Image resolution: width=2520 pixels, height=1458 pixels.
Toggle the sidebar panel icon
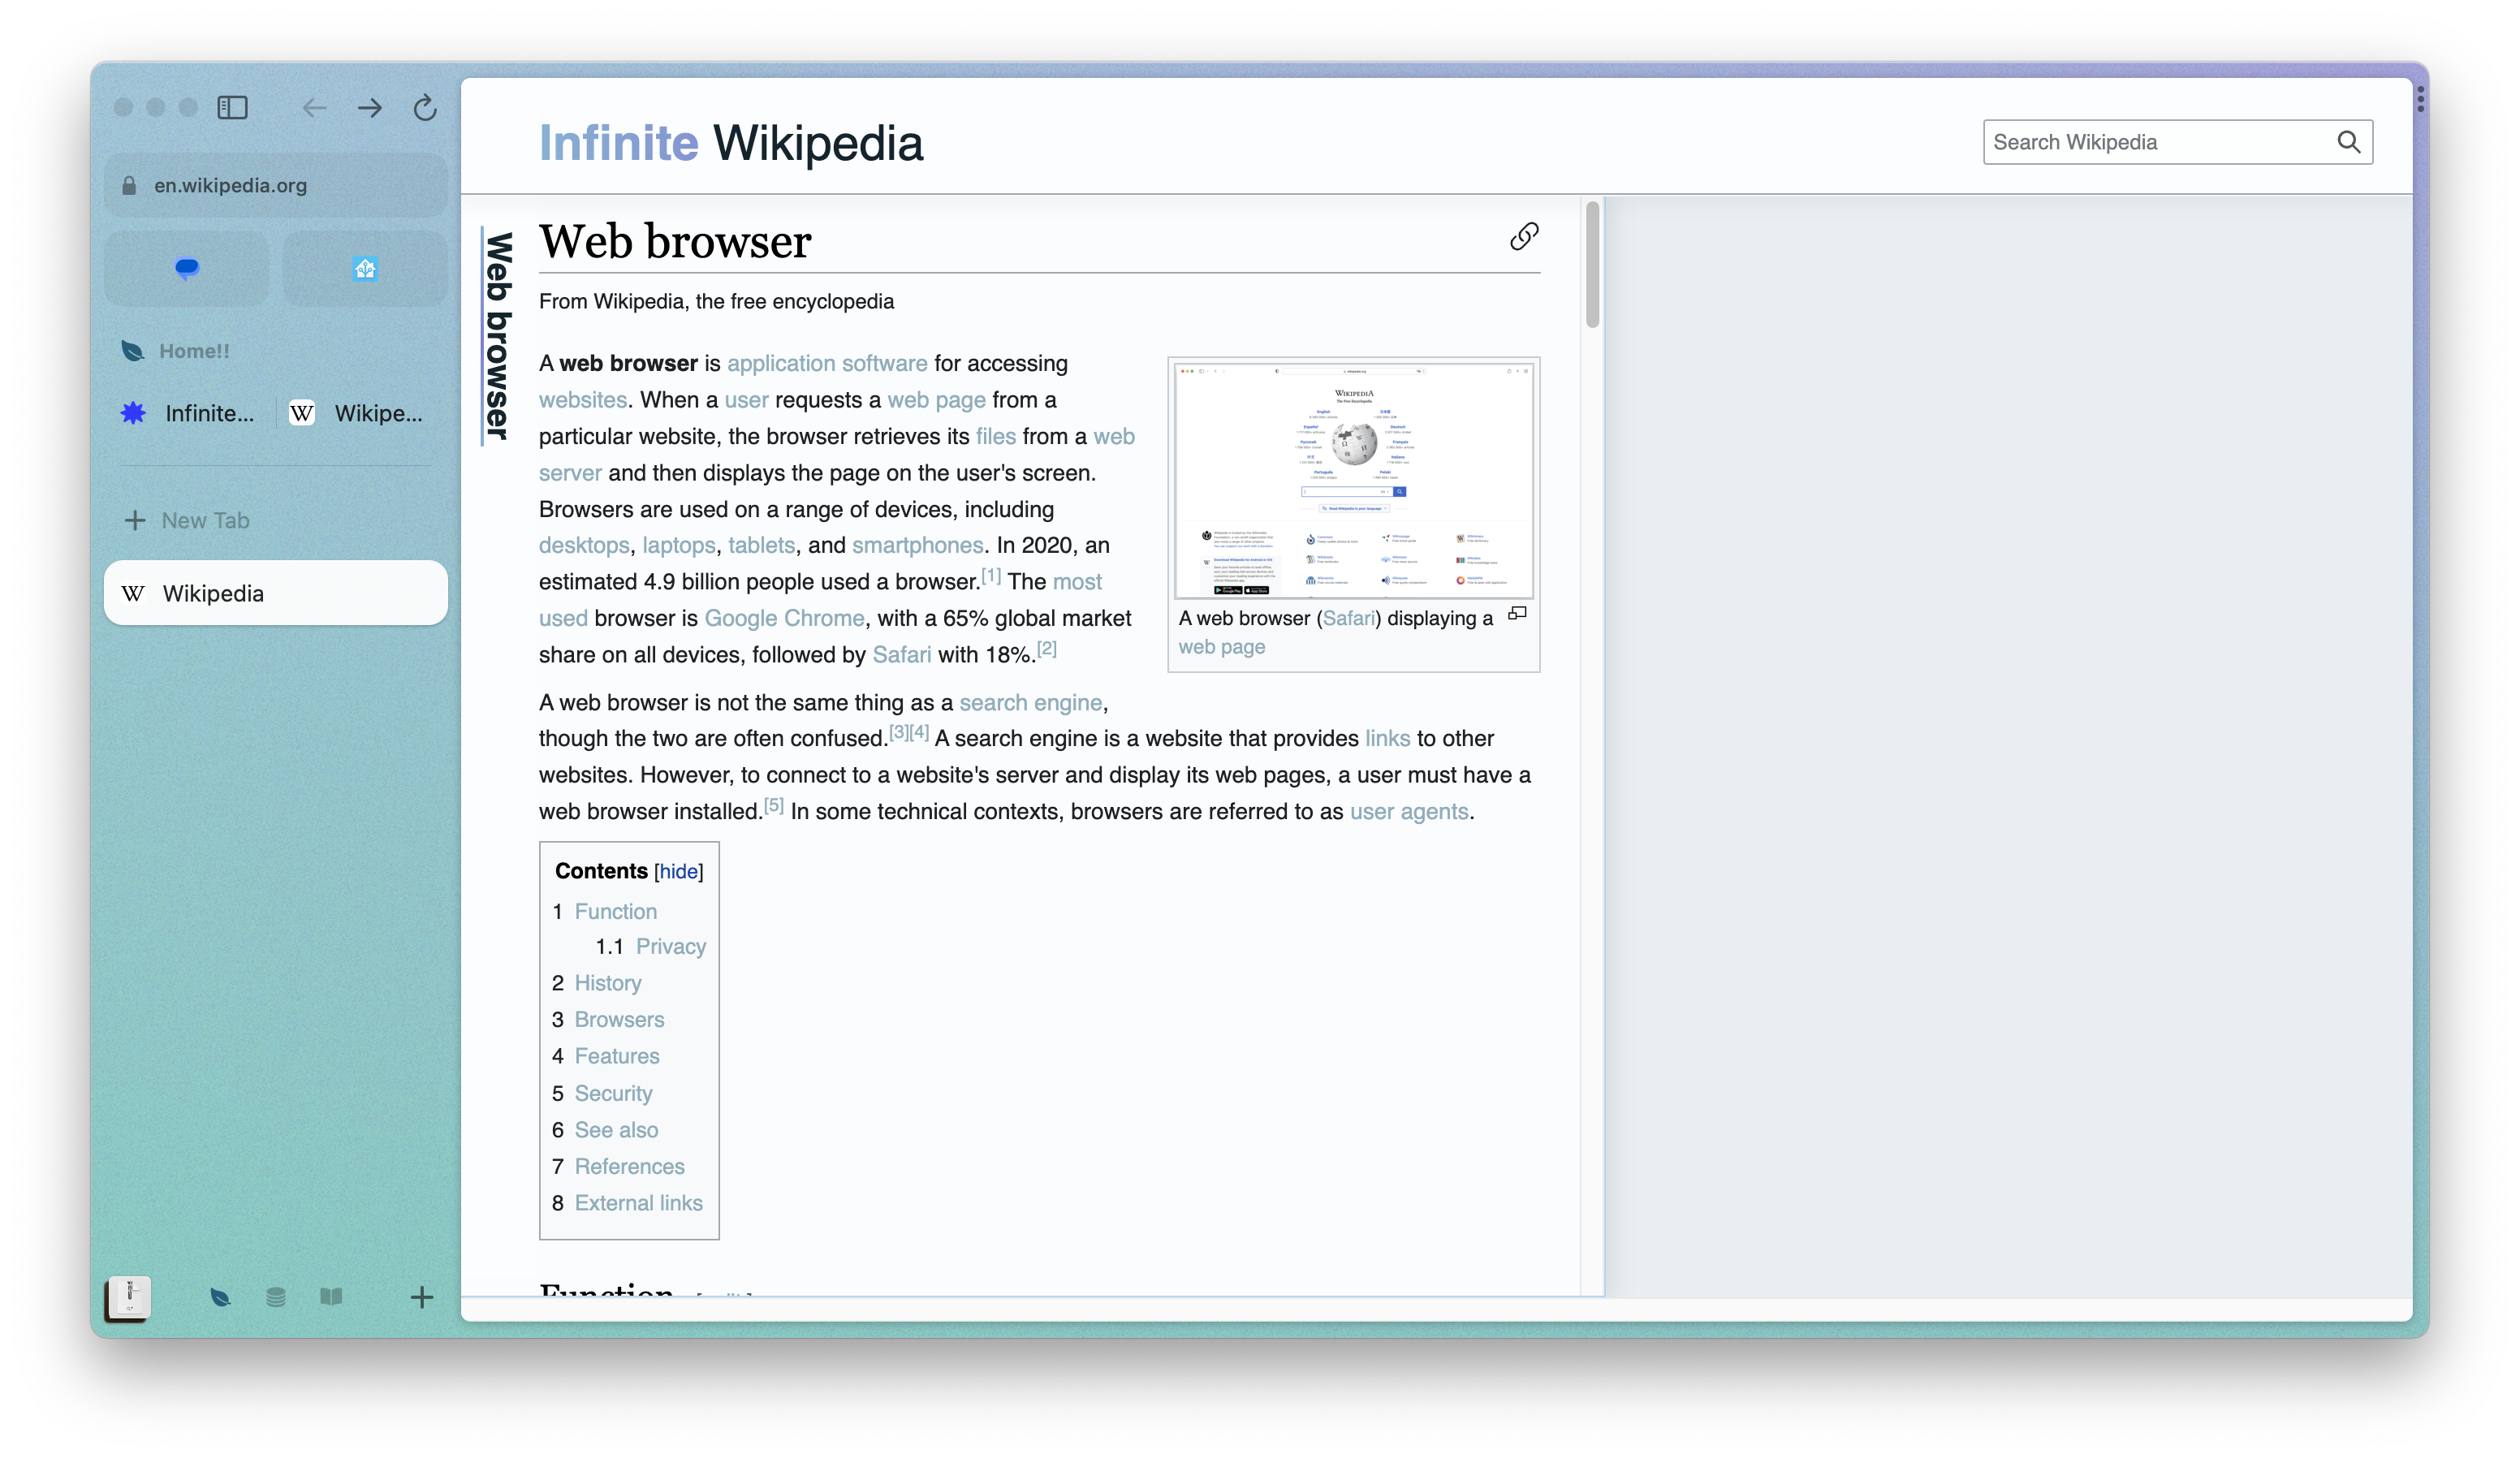pos(232,107)
